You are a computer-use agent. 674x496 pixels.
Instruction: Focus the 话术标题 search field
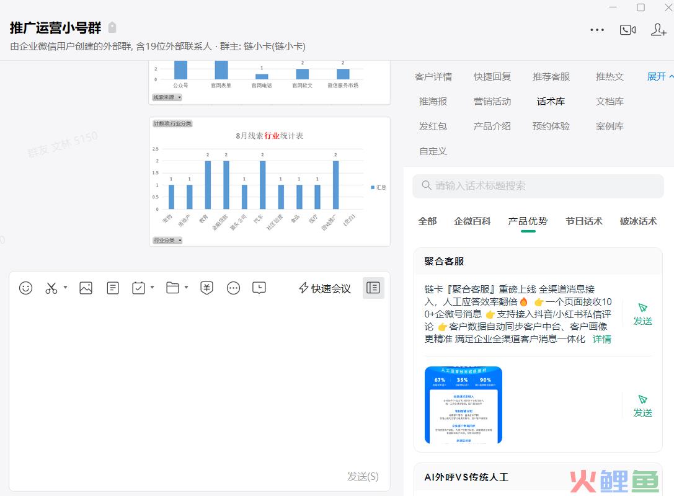(x=538, y=186)
